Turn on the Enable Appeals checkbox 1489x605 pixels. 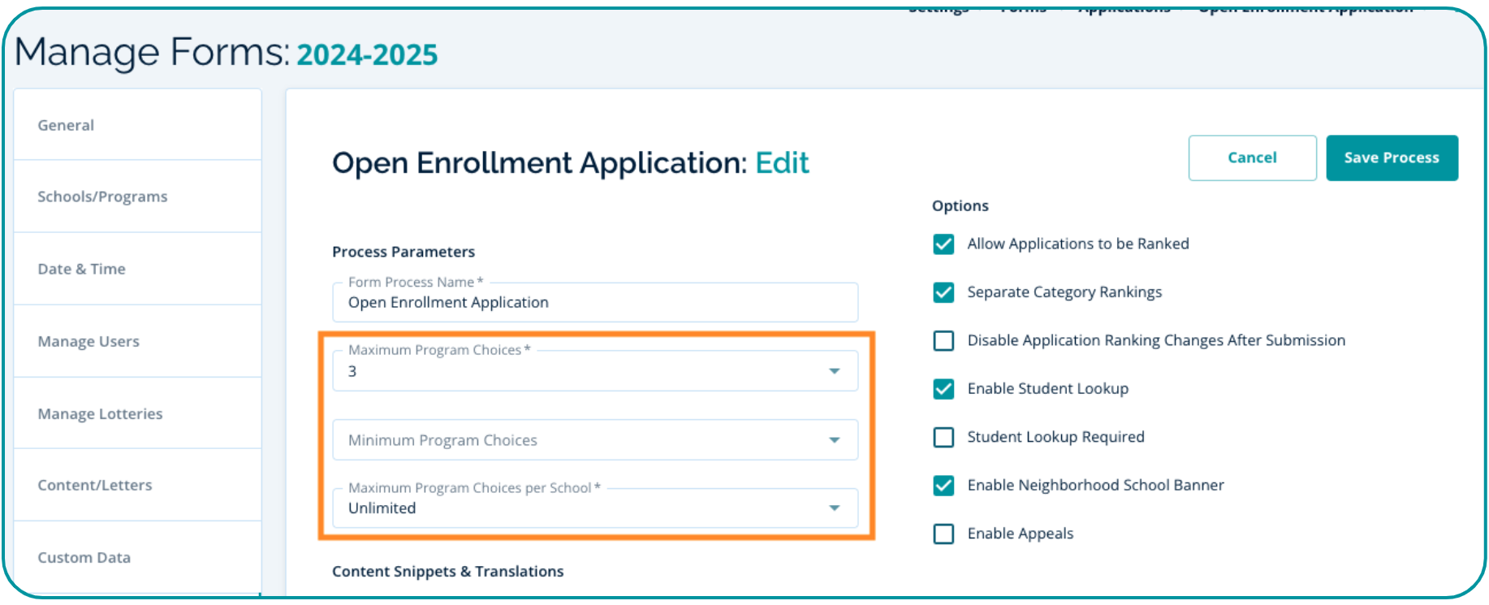click(943, 534)
